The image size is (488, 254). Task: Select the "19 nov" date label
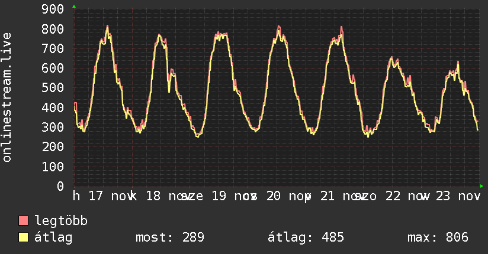coord(228,196)
